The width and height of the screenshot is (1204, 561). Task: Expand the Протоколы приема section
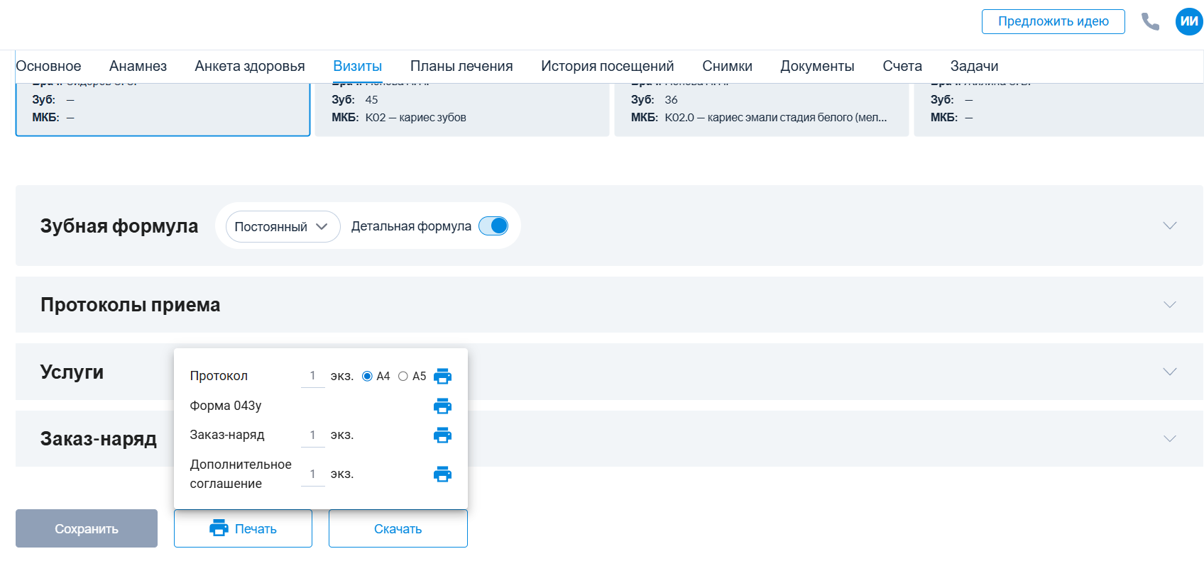coord(1170,304)
